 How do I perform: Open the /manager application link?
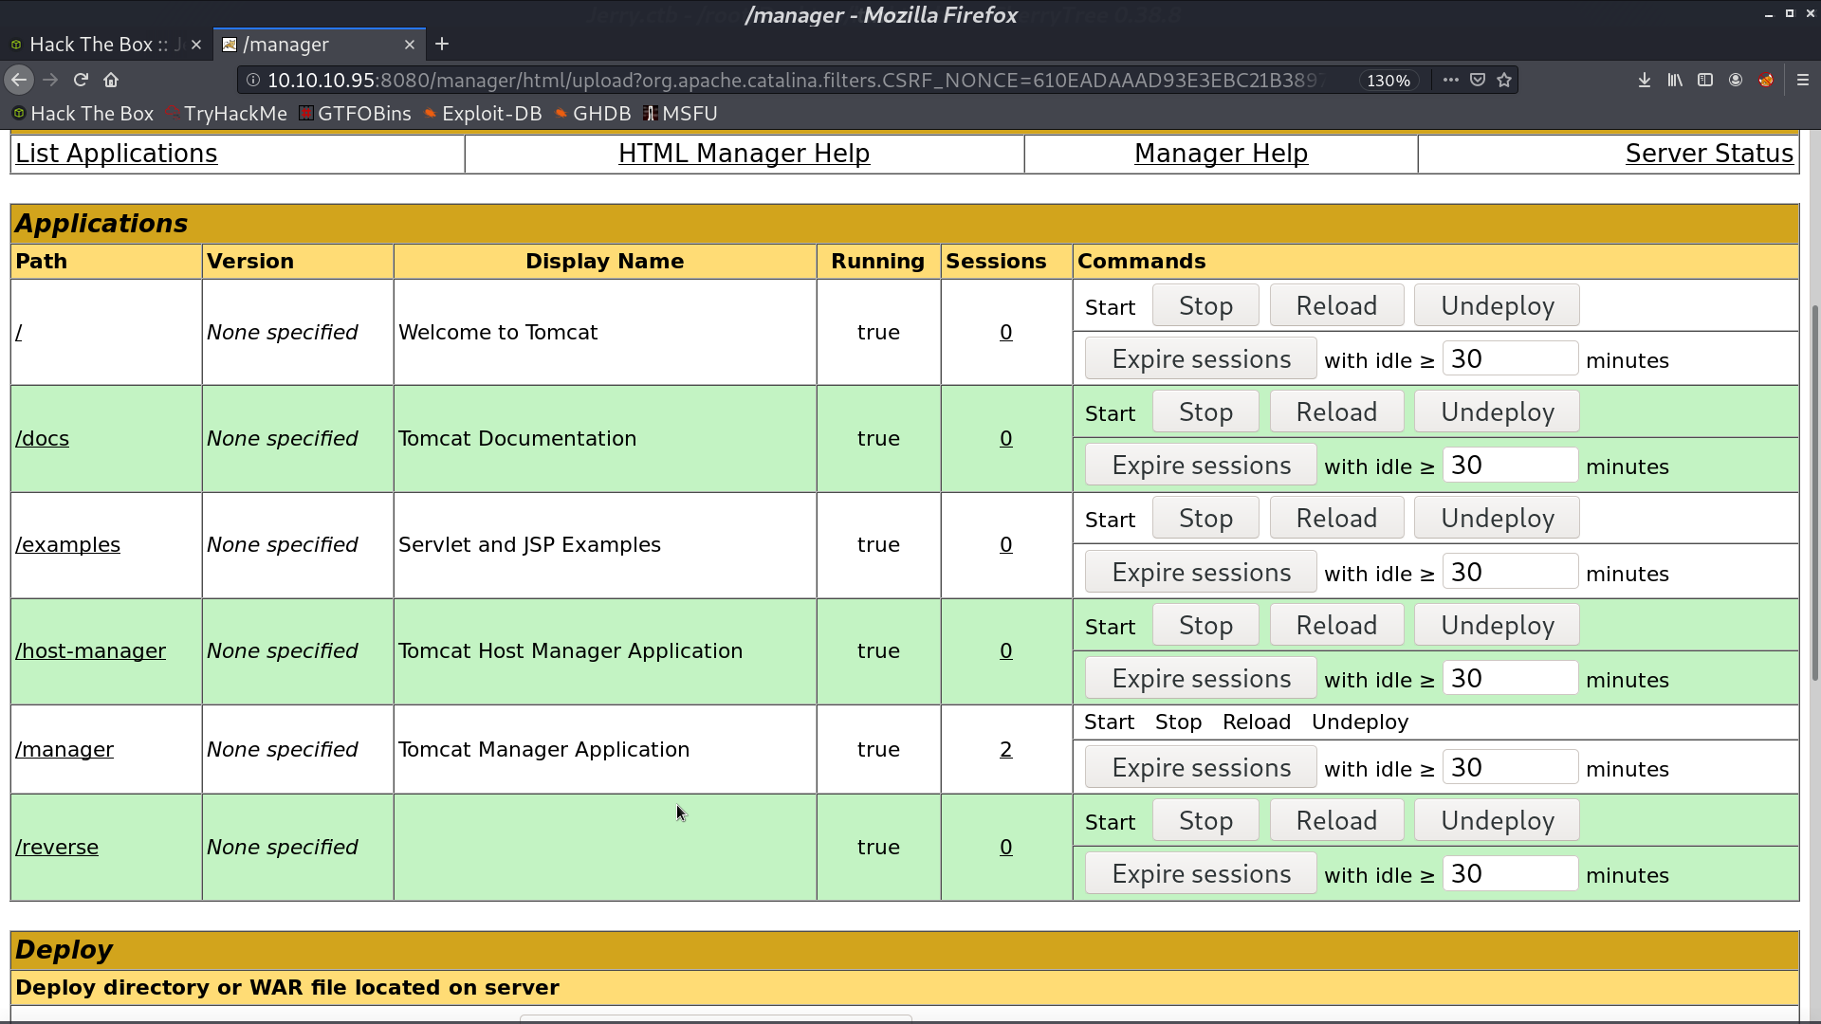coord(64,750)
